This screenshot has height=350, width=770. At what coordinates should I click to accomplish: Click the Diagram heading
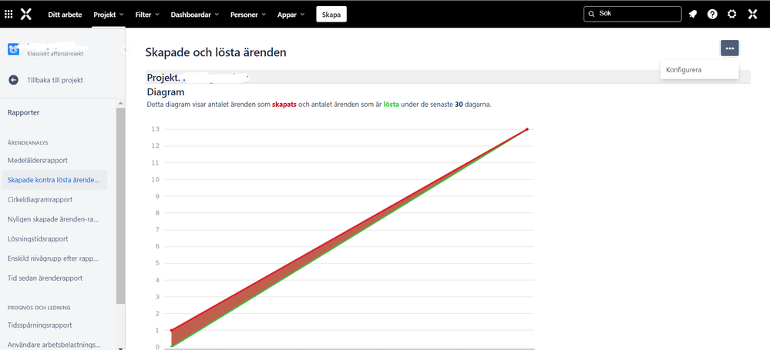(x=166, y=92)
